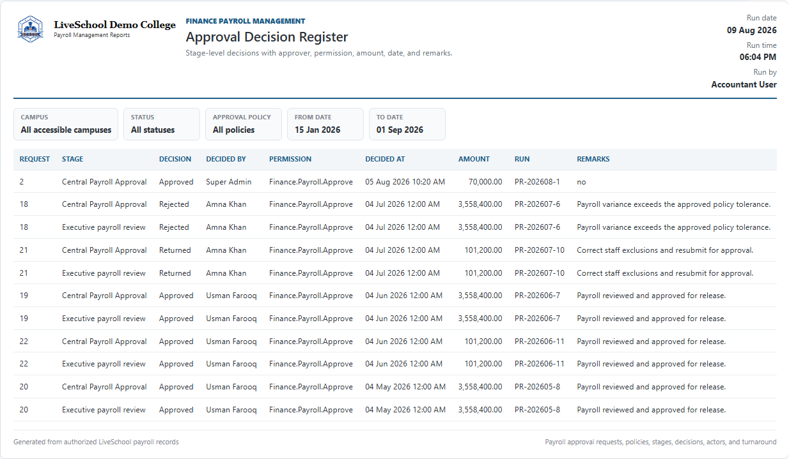Image resolution: width=789 pixels, height=459 pixels.
Task: Click the Approval Decision Register title
Action: [267, 37]
